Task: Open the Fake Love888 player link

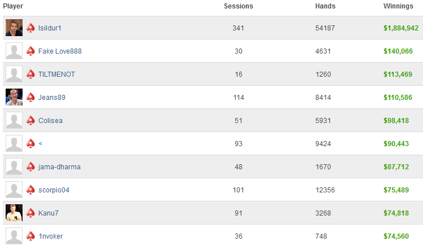Action: coord(60,51)
